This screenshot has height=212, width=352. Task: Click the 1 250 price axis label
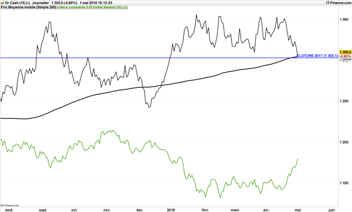click(x=344, y=102)
